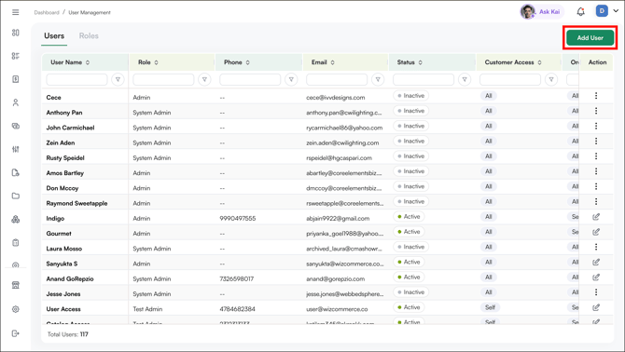Open actions menu for Amos Bartley

[x=596, y=171]
